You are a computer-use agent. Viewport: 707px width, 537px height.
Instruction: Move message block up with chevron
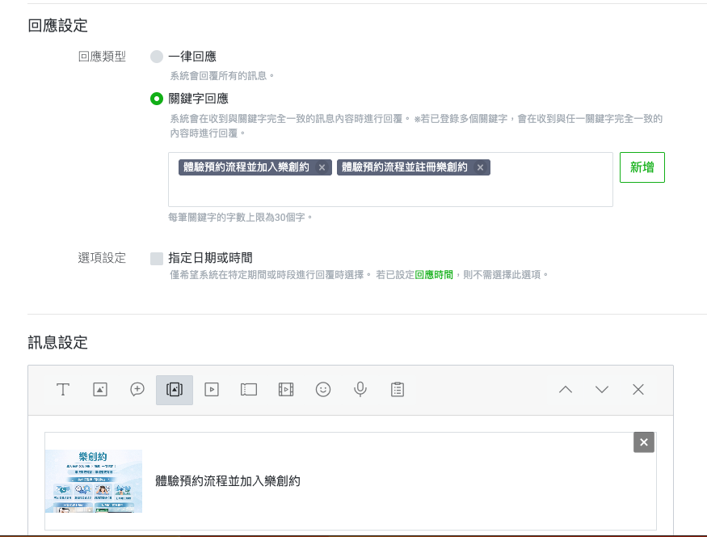(566, 389)
